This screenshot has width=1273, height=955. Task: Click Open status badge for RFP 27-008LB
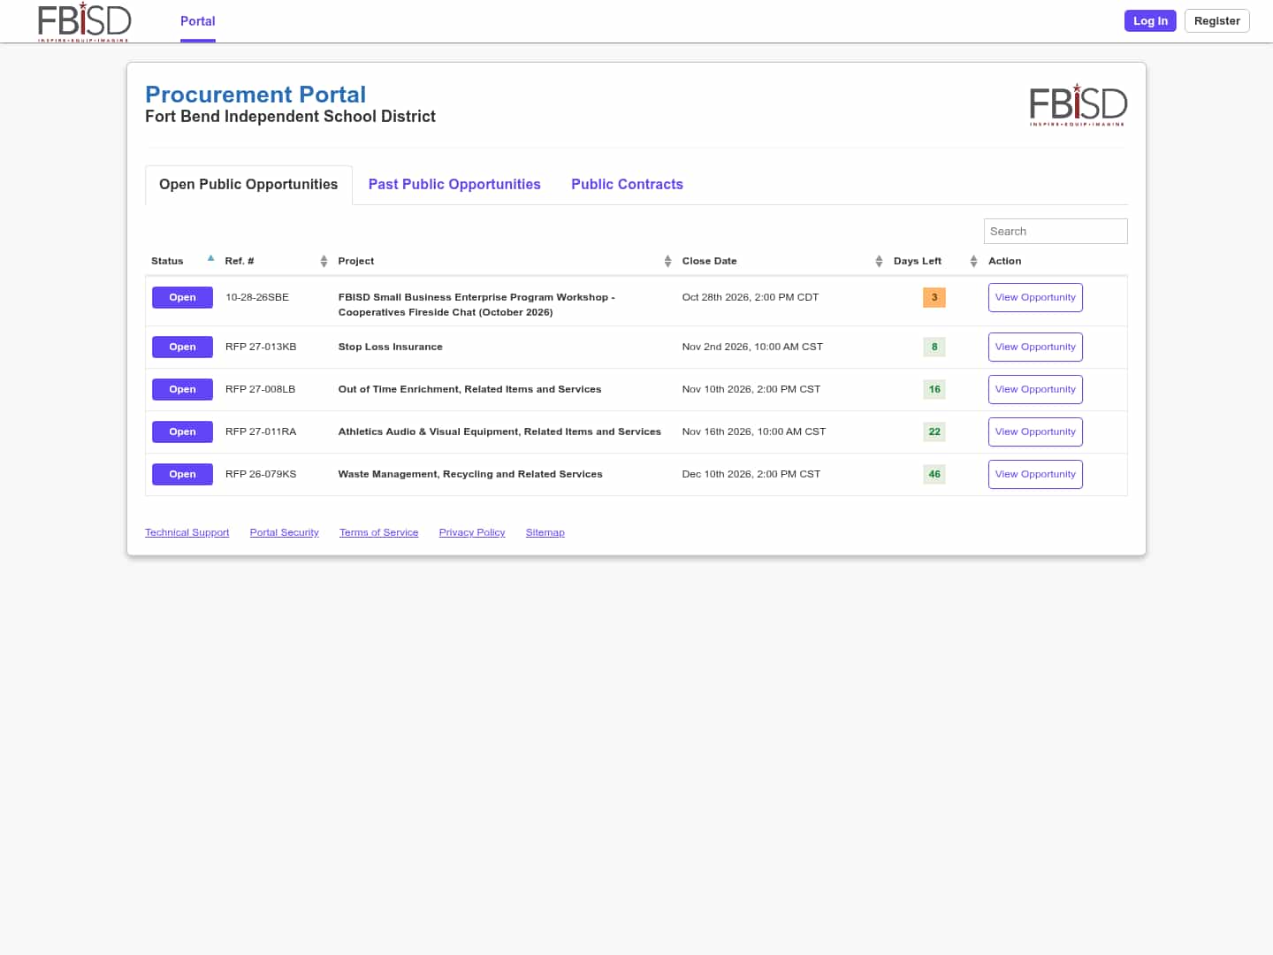pos(182,389)
